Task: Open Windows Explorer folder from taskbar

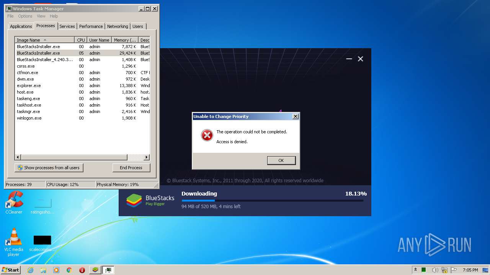Action: tap(43, 270)
